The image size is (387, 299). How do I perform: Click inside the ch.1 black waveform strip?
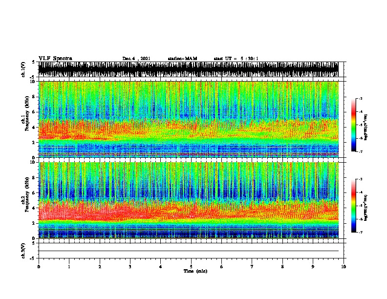tap(188, 69)
